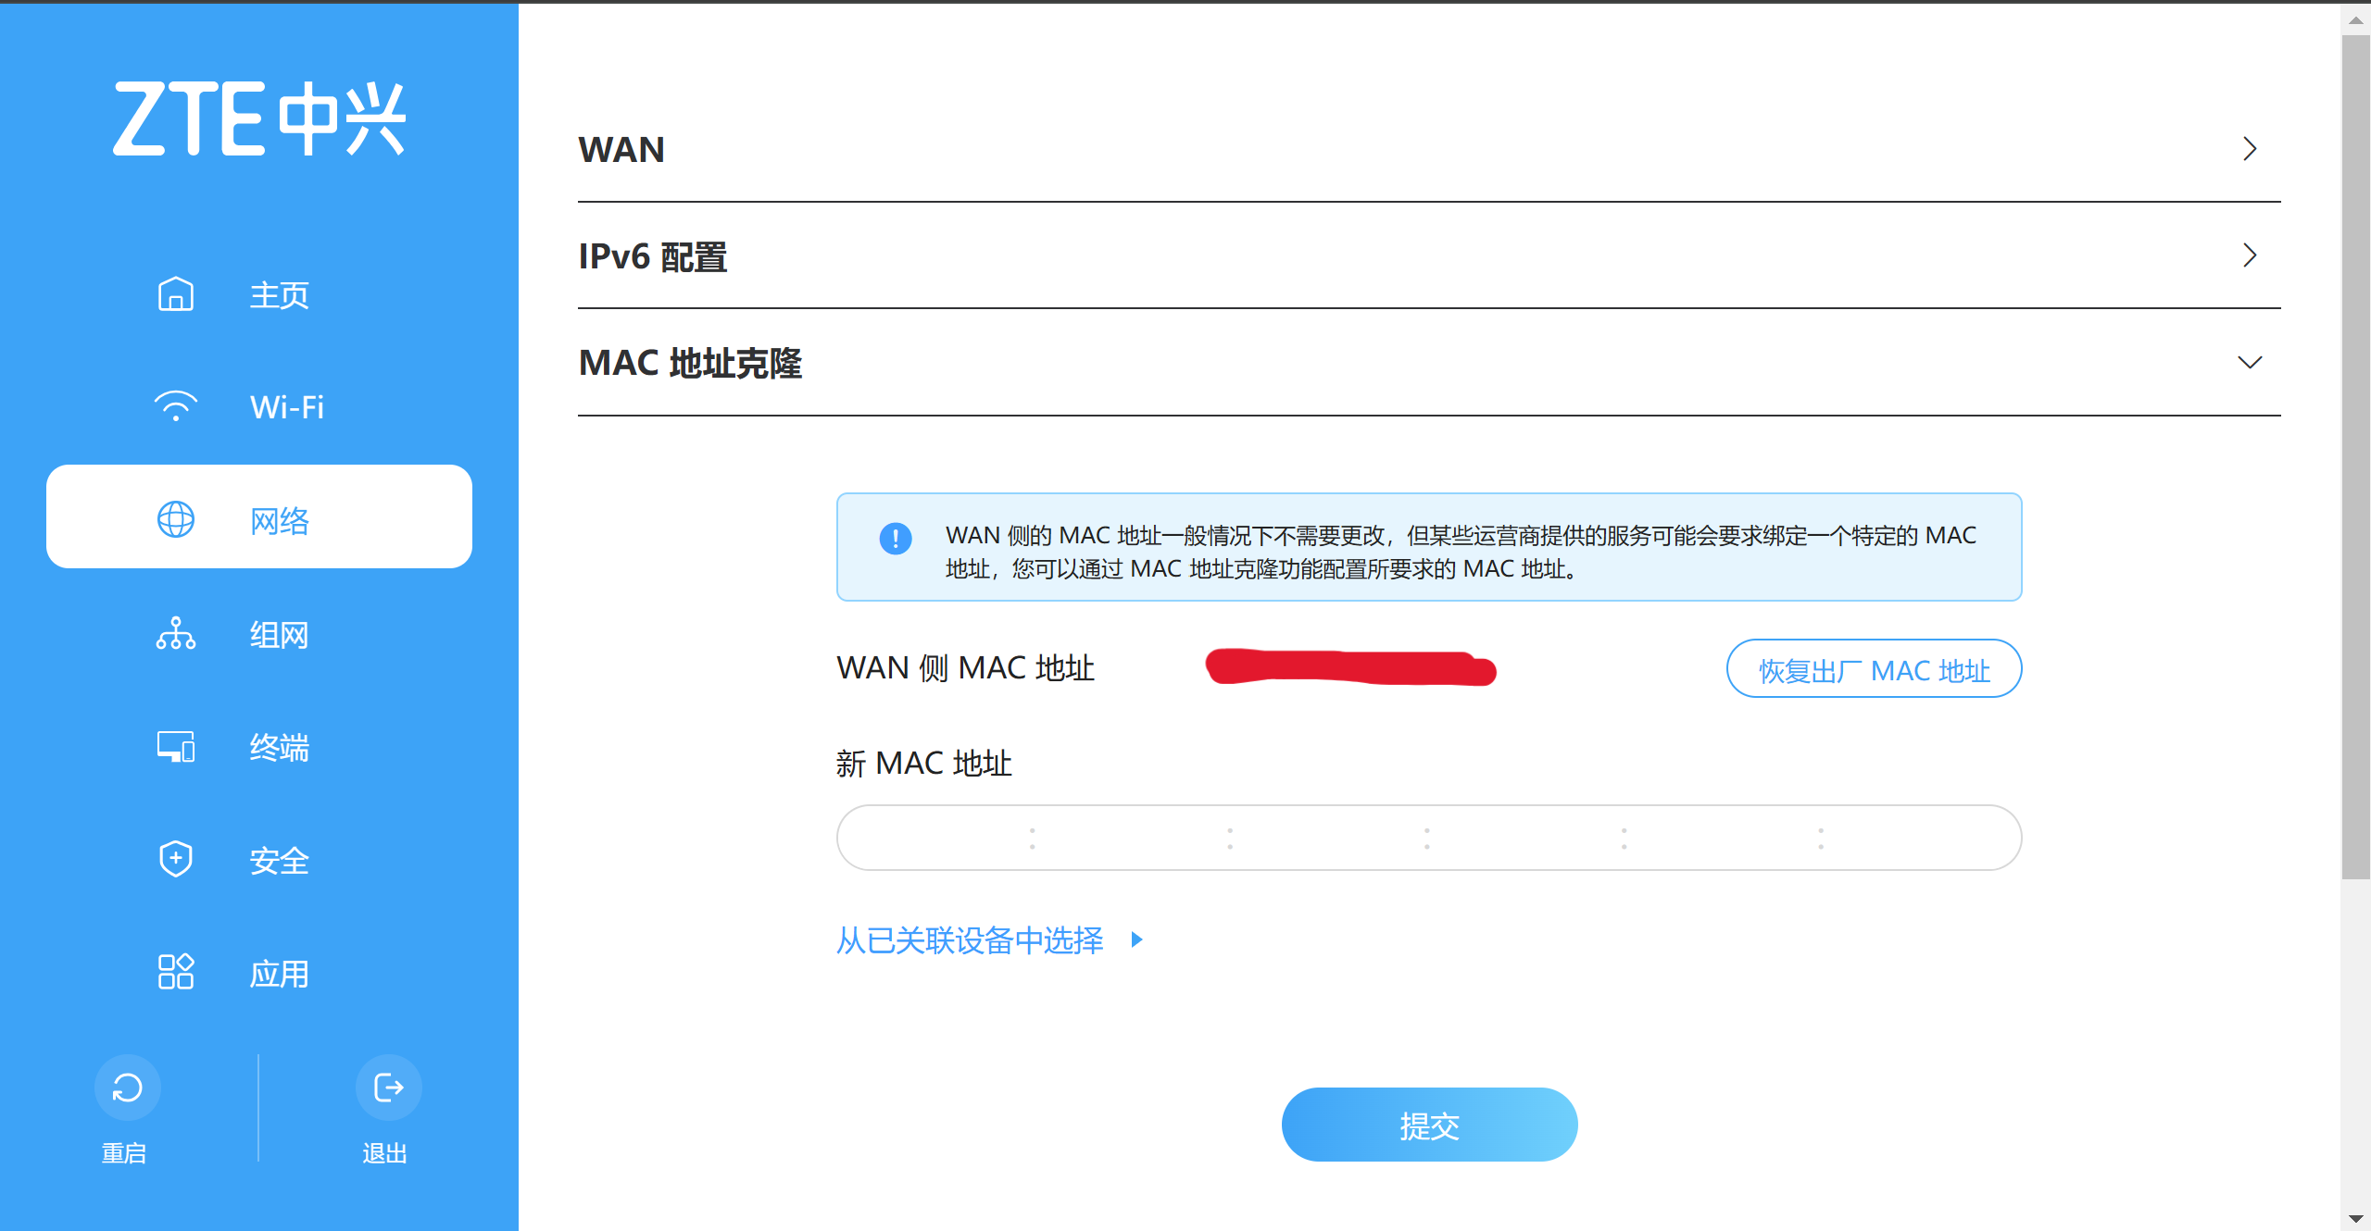This screenshot has width=2371, height=1231.
Task: Open the apps grid icon for 应用
Action: tap(175, 972)
